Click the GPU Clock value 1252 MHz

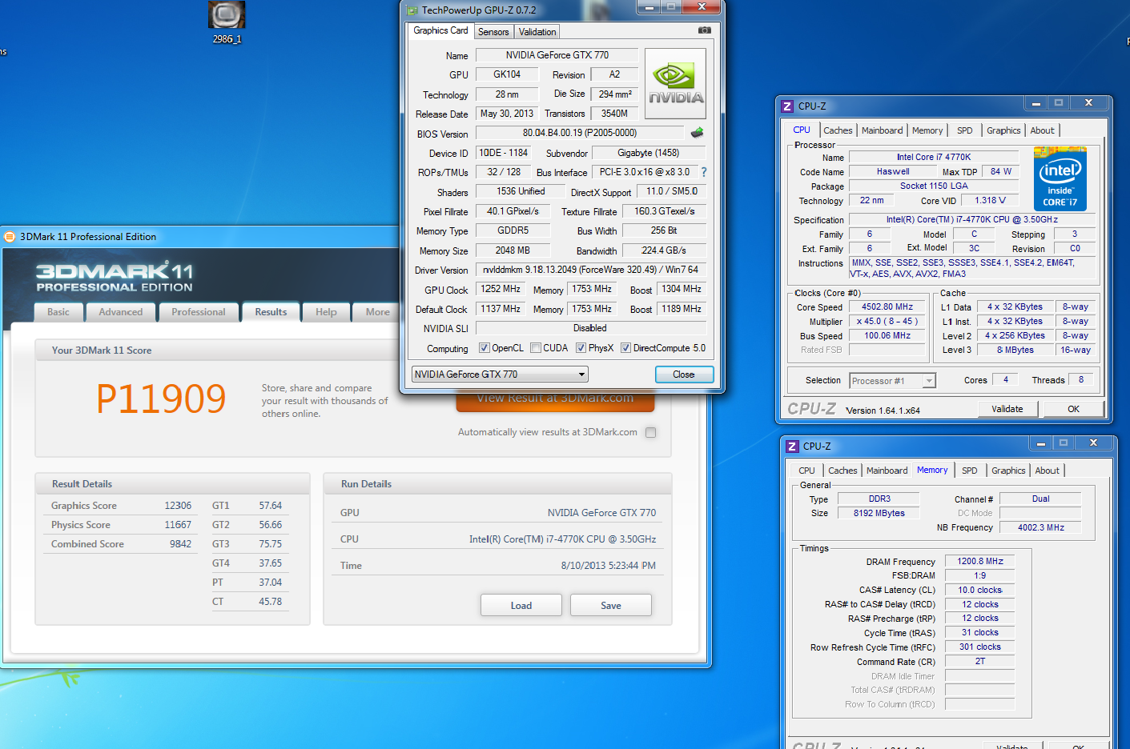click(x=501, y=289)
